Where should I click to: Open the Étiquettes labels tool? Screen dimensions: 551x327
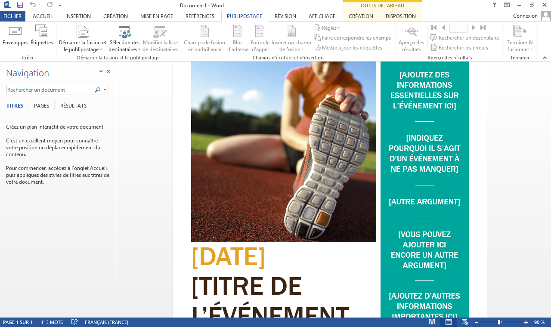[x=42, y=36]
